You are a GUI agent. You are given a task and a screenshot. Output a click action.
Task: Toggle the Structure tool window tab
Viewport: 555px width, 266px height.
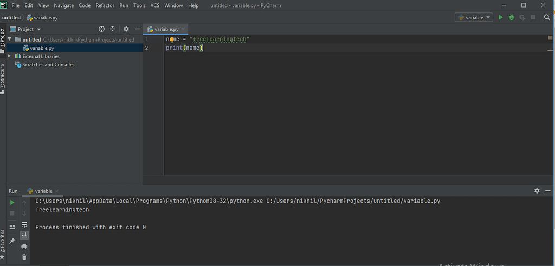click(x=3, y=78)
